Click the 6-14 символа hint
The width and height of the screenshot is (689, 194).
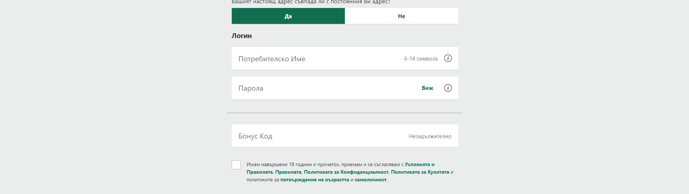(421, 59)
